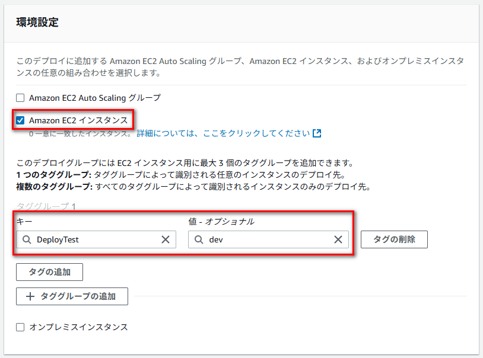The width and height of the screenshot is (483, 358).
Task: Click the key field containing DeployTest
Action: [96, 239]
